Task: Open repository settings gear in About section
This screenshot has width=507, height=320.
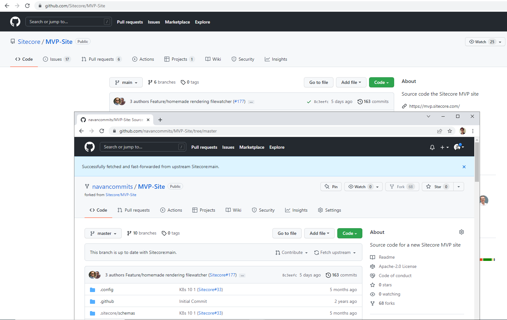Action: (462, 232)
